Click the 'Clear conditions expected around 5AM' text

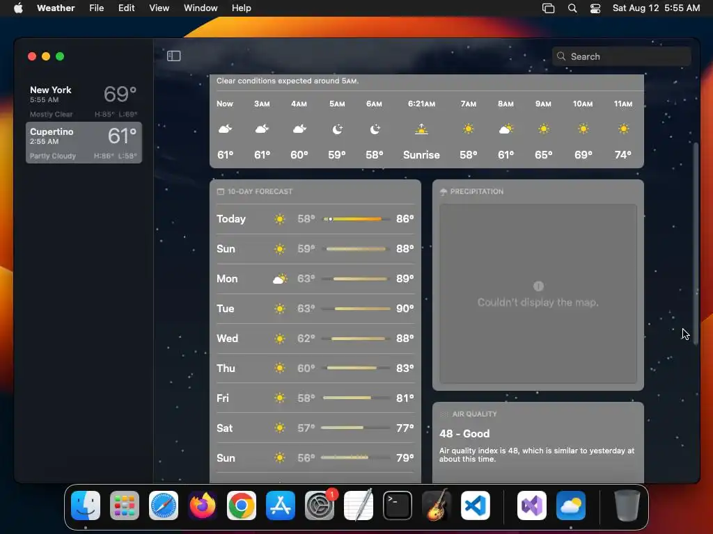[288, 81]
